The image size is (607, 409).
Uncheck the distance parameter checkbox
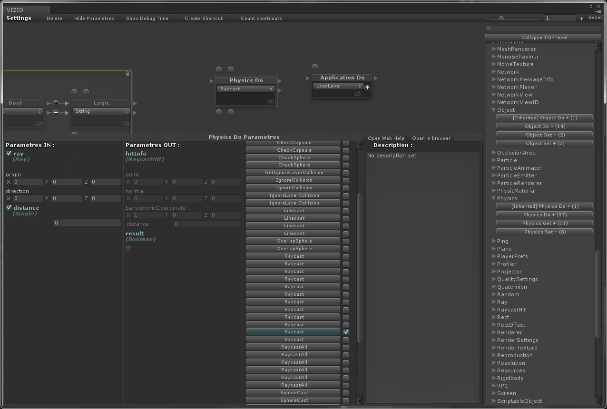pyautogui.click(x=9, y=208)
